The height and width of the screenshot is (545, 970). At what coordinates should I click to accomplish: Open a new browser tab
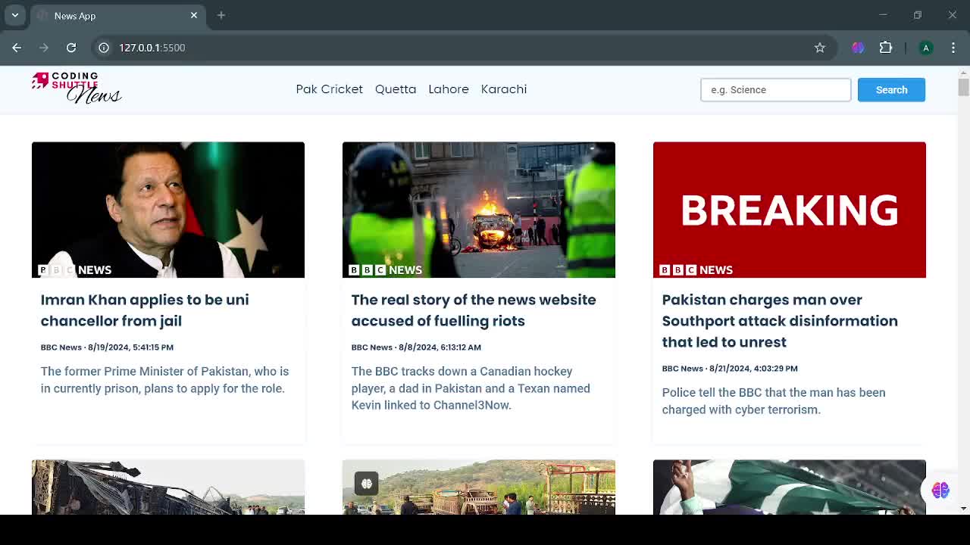click(221, 15)
